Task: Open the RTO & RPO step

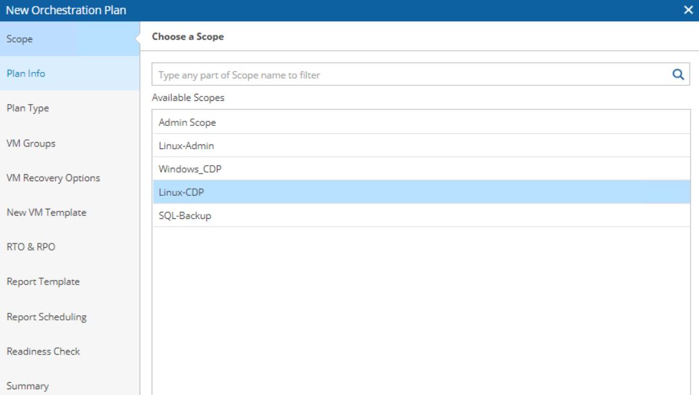Action: (x=69, y=247)
